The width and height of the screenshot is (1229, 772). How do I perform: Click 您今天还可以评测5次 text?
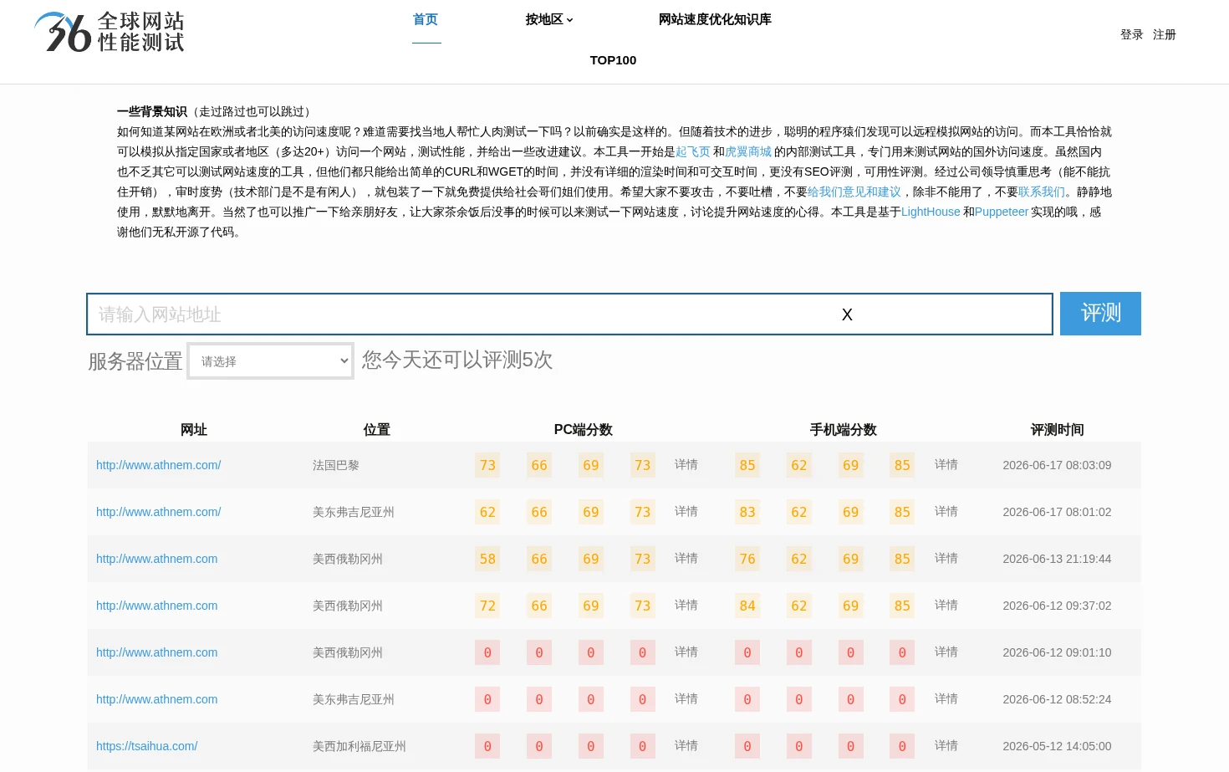pos(457,360)
